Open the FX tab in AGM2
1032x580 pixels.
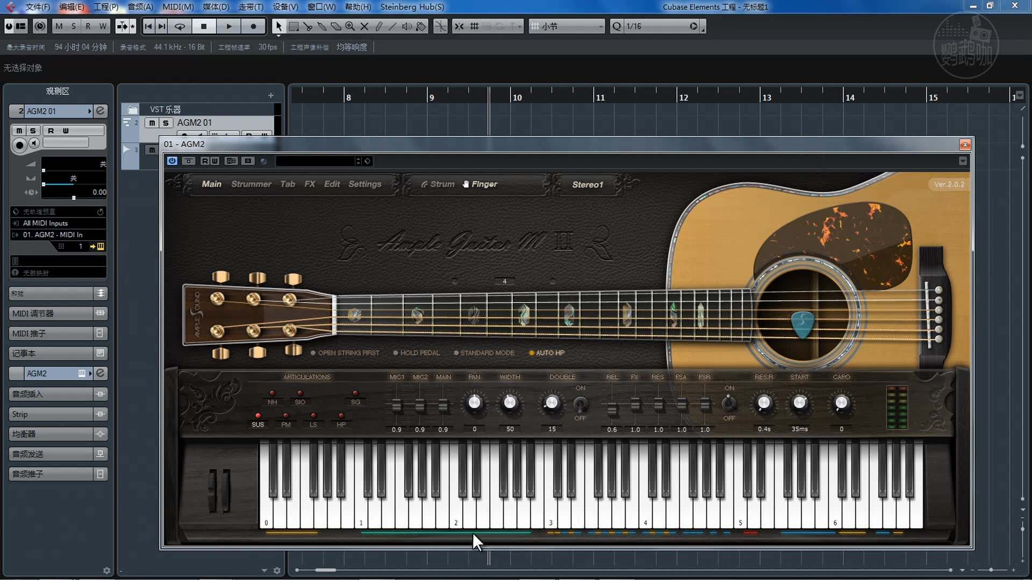[x=310, y=184]
